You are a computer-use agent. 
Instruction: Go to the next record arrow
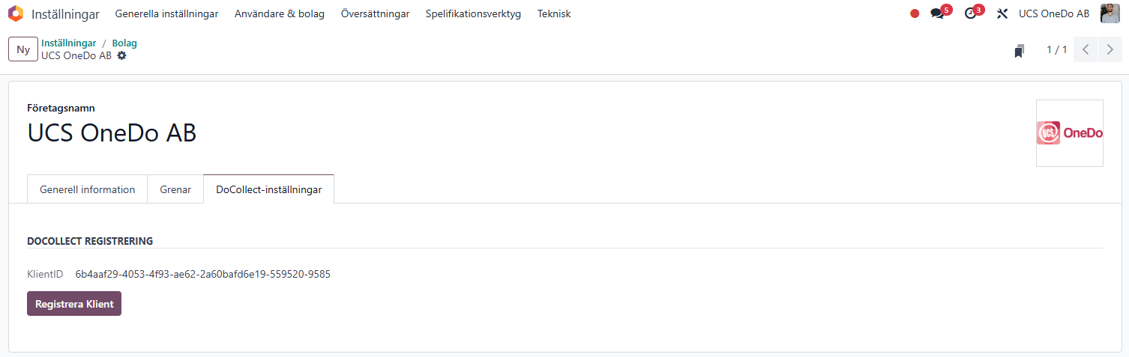click(x=1110, y=49)
